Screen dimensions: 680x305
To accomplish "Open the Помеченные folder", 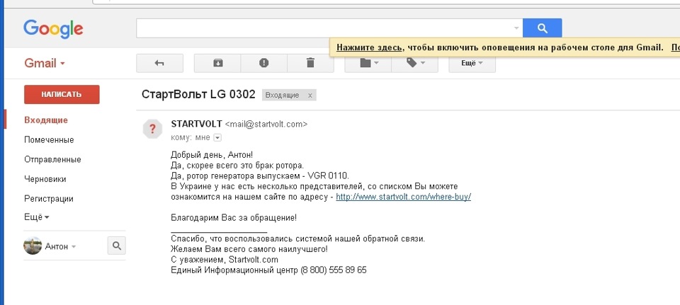I will [49, 140].
